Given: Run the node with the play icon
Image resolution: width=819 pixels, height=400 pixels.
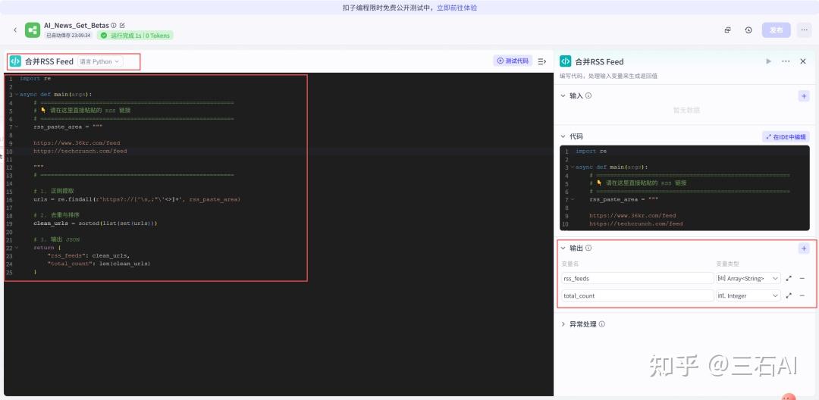Looking at the screenshot, I should coord(768,61).
